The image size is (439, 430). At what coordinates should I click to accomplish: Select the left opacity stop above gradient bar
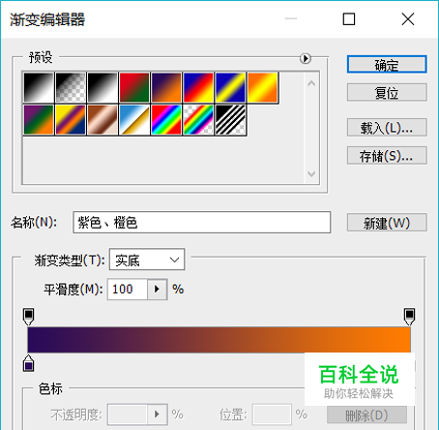28,317
